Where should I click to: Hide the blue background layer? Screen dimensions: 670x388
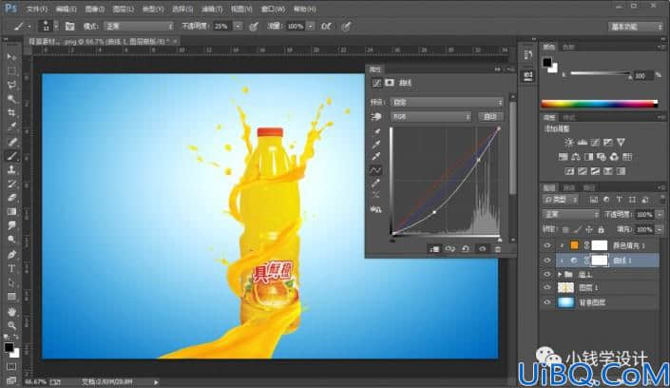click(547, 302)
